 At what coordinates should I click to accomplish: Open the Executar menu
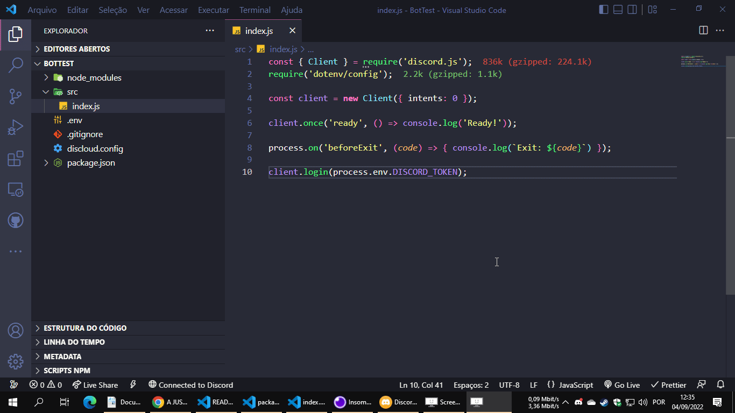214,10
